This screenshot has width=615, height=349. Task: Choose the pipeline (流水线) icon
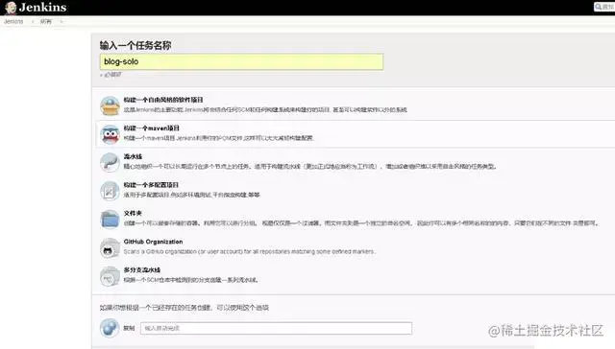coord(110,162)
